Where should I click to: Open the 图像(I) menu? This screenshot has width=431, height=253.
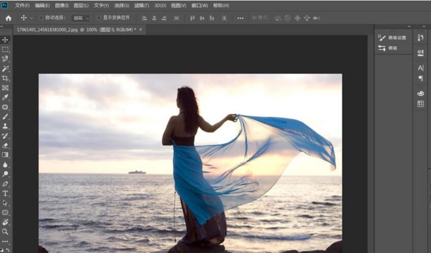coord(62,6)
